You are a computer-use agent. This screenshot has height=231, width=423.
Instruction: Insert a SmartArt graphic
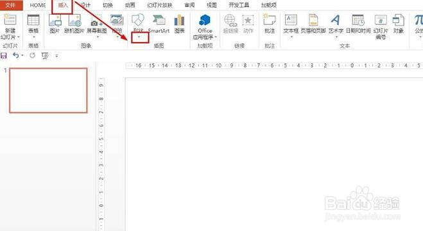(x=159, y=24)
